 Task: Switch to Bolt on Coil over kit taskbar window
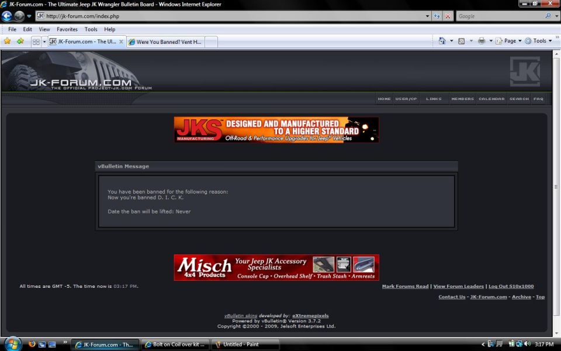tap(175, 345)
